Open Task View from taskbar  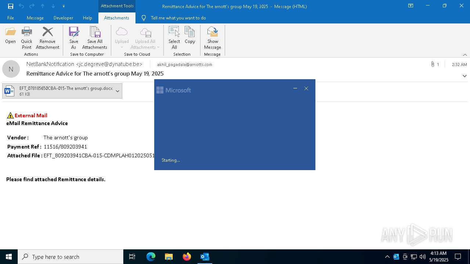tap(132, 257)
